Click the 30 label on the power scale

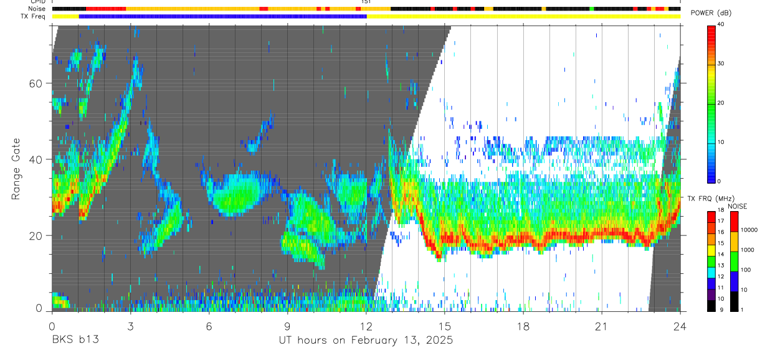click(x=721, y=64)
